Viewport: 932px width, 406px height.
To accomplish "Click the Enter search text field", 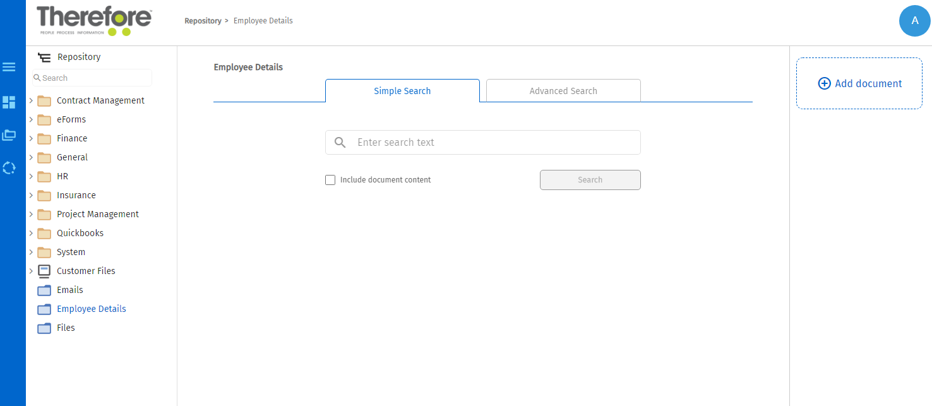I will pyautogui.click(x=493, y=143).
